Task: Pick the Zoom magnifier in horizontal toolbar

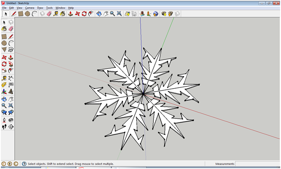Action: pos(112,13)
